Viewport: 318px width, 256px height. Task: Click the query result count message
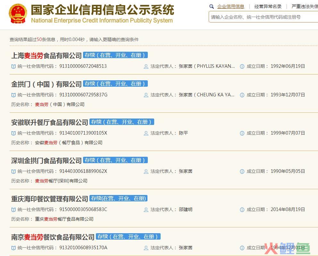point(74,40)
